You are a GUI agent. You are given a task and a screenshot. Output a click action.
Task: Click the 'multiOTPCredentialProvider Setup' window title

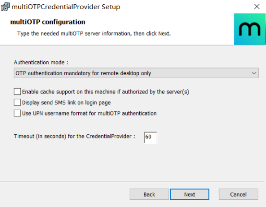click(66, 7)
